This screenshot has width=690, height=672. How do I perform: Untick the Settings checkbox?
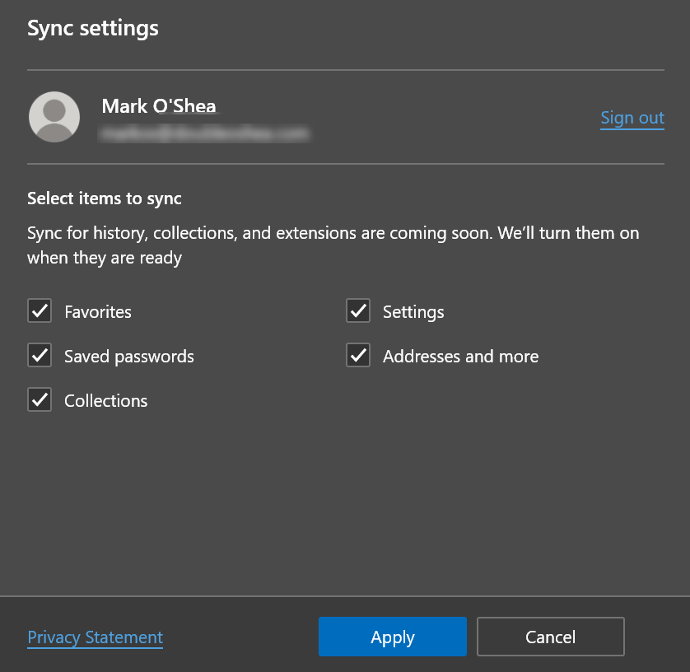tap(358, 311)
